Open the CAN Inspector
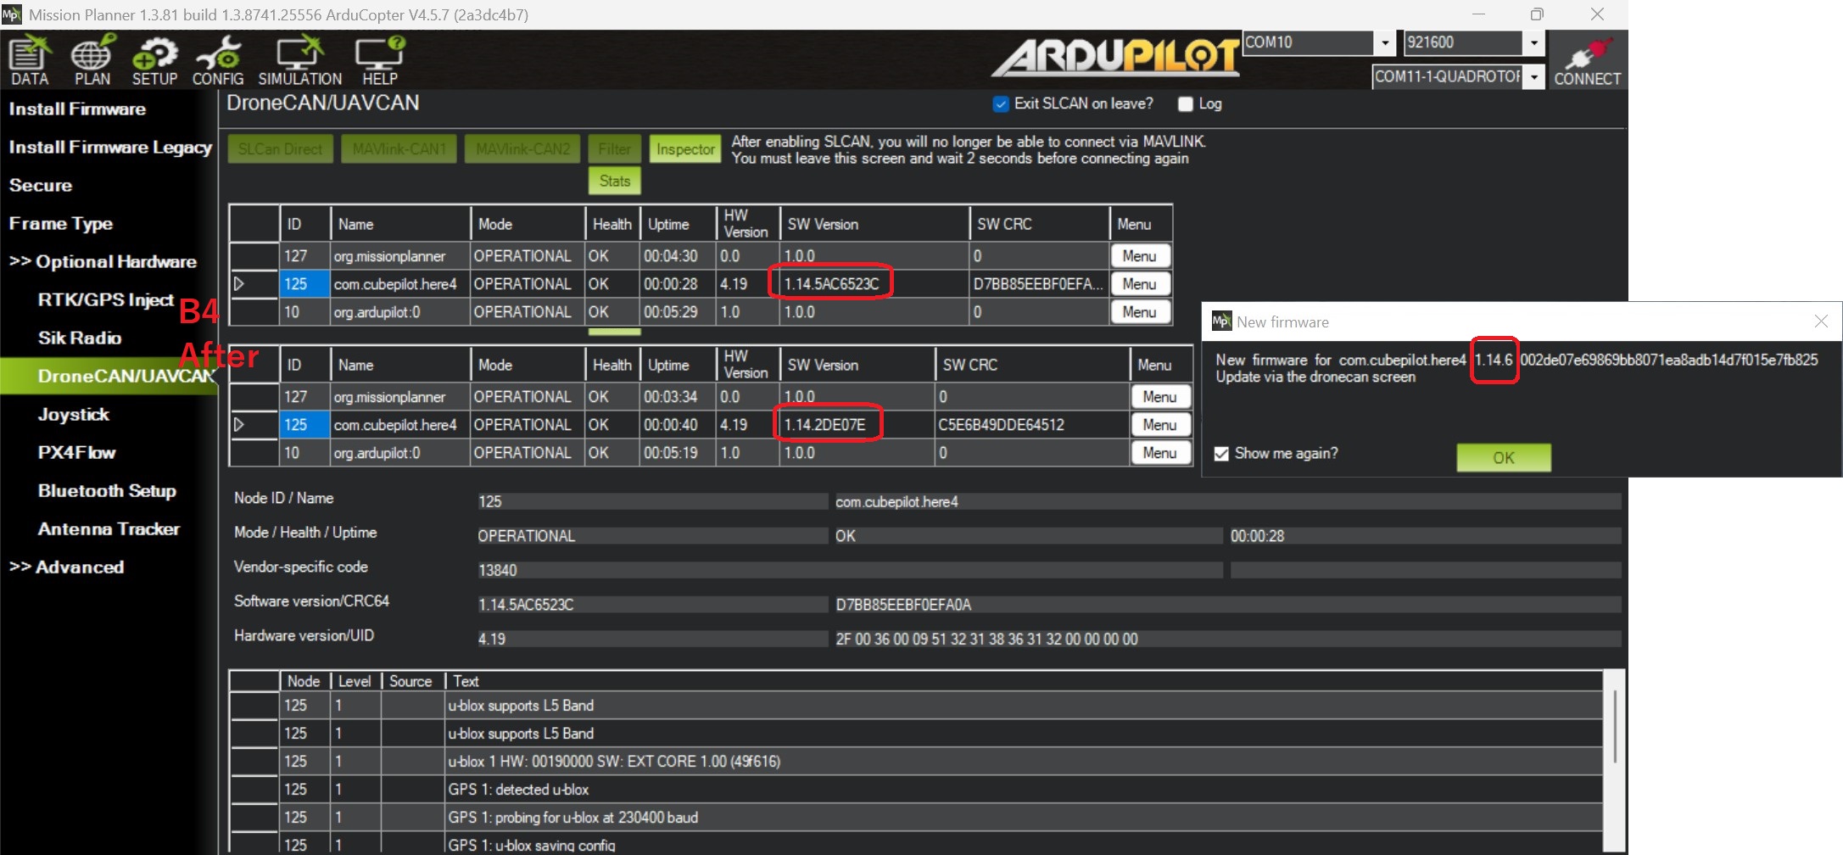 pyautogui.click(x=685, y=148)
